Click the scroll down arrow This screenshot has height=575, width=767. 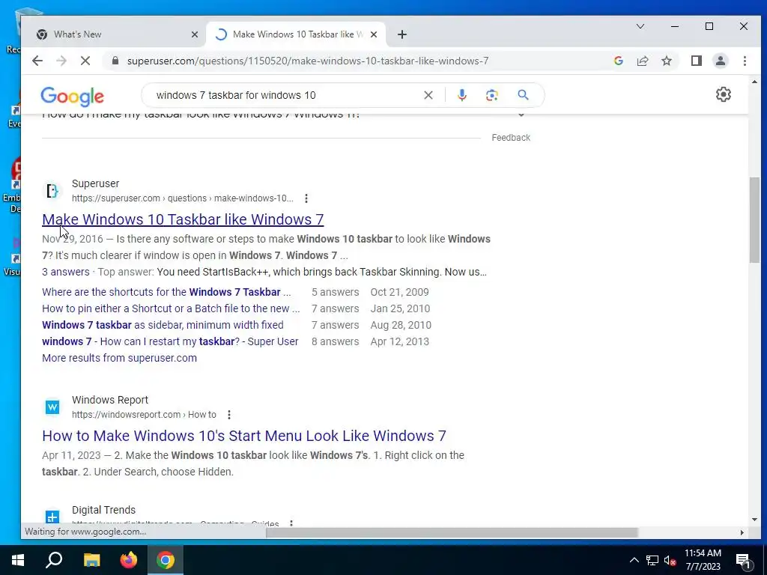754,520
